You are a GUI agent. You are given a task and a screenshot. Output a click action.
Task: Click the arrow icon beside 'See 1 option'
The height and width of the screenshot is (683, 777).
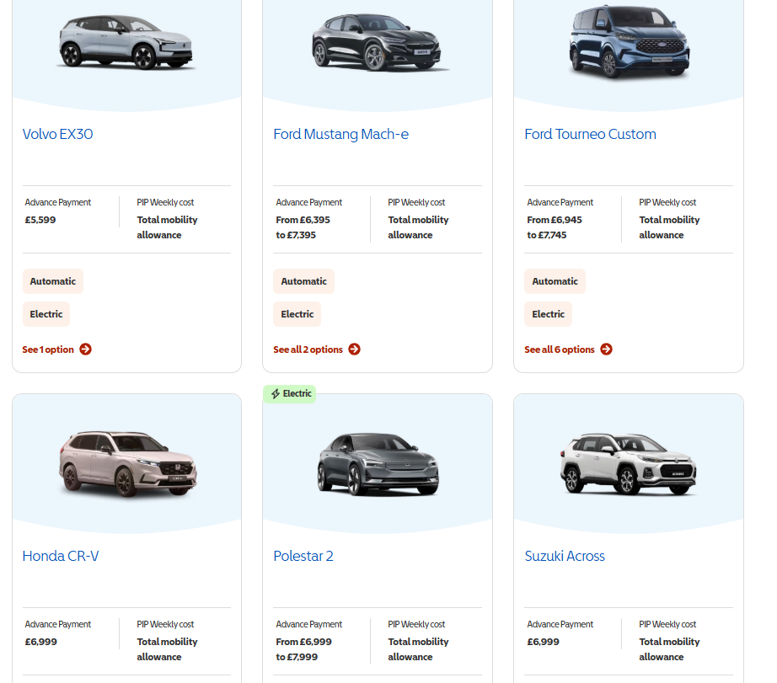click(x=86, y=350)
